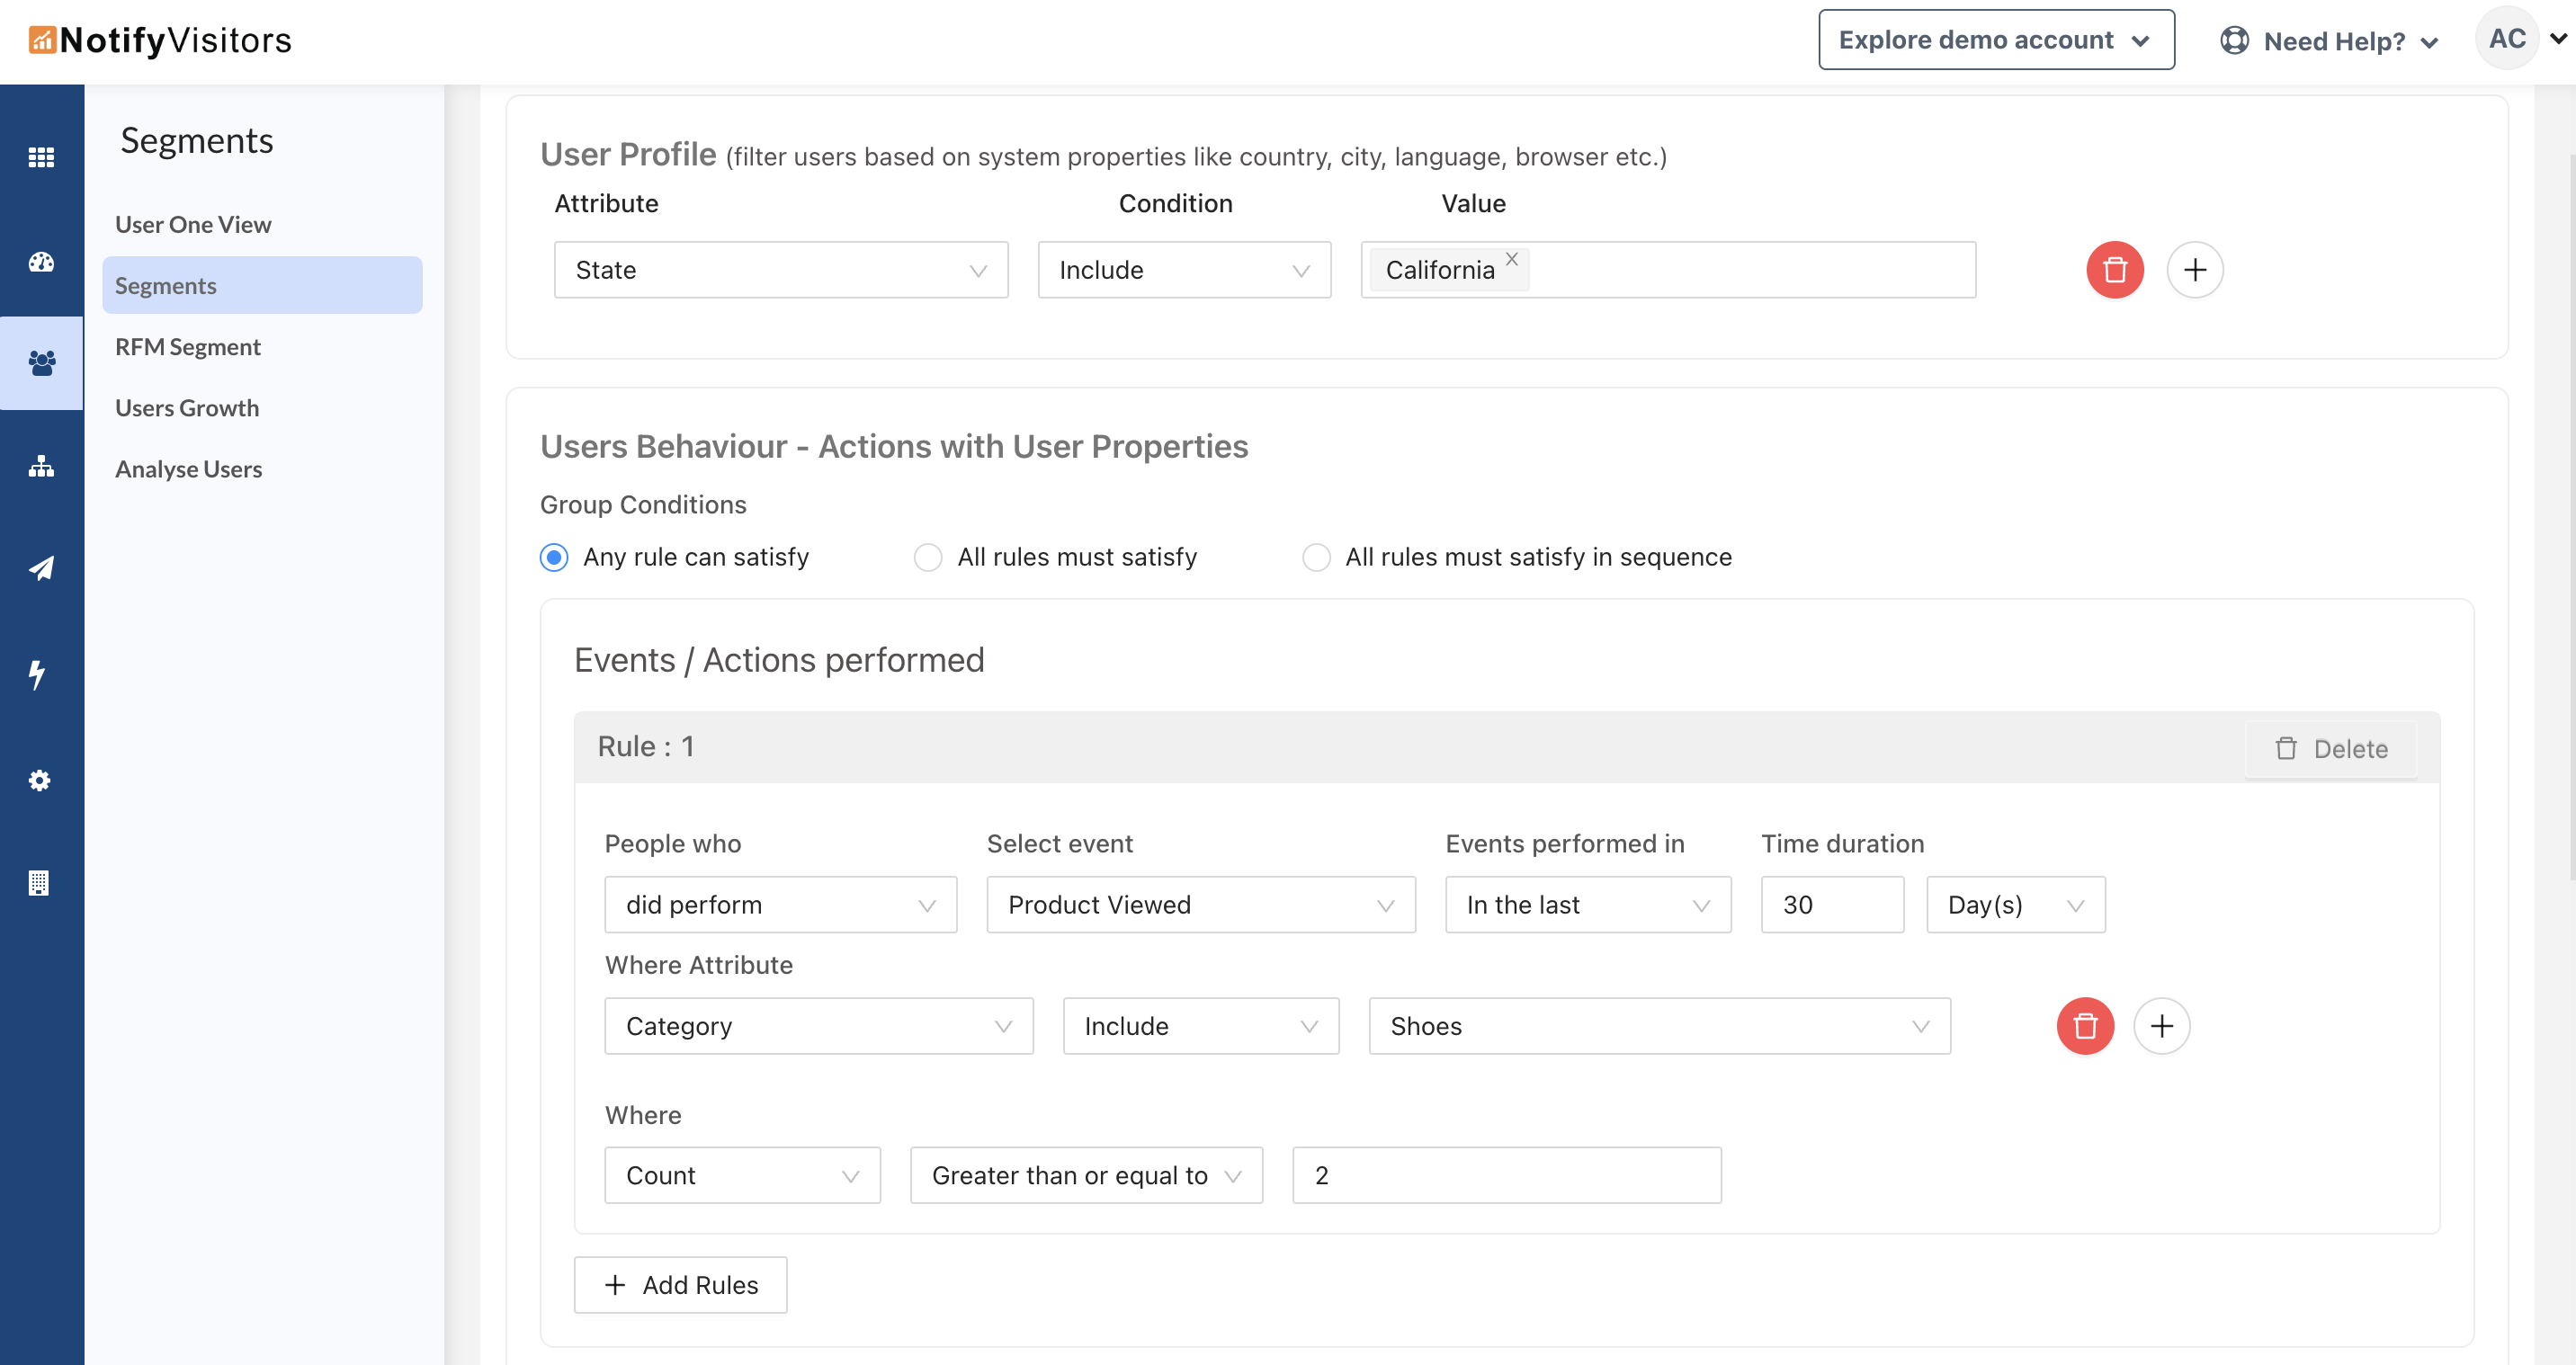Image resolution: width=2576 pixels, height=1365 pixels.
Task: Remove the California value tag
Action: (1511, 259)
